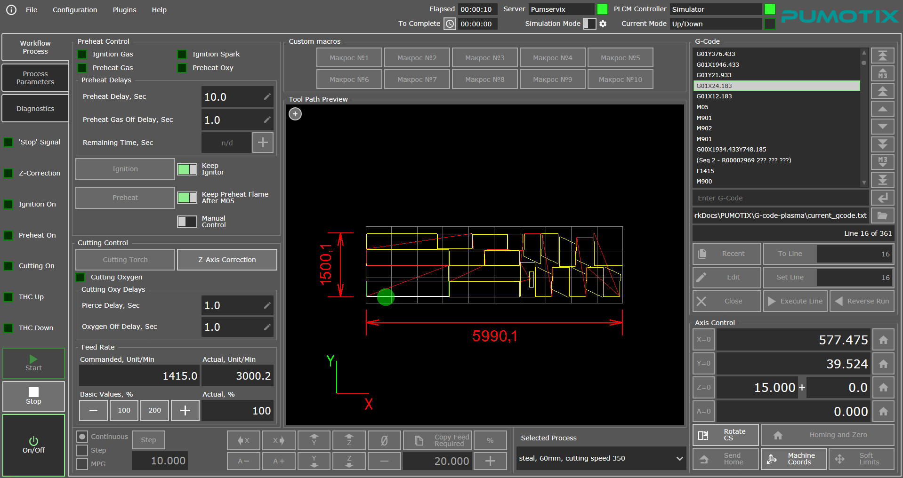
Task: Toggle the Keep Ignitor switch
Action: point(187,169)
